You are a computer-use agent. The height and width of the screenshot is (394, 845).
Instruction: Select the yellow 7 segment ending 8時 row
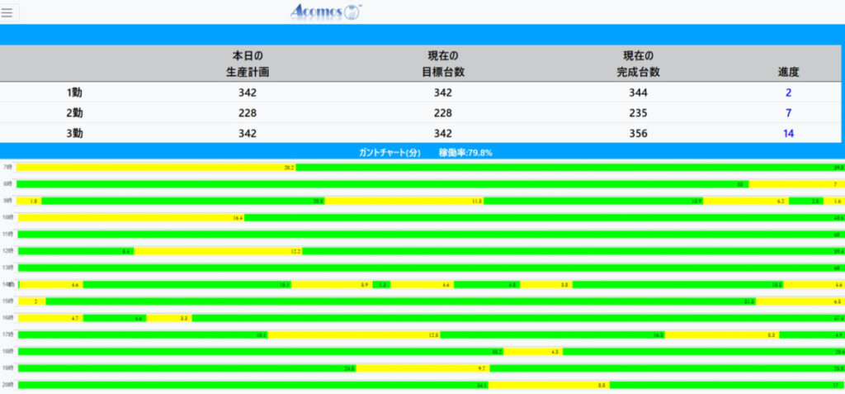(x=795, y=184)
